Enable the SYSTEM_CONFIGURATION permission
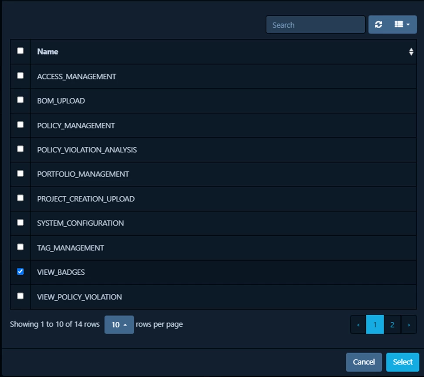 click(20, 222)
